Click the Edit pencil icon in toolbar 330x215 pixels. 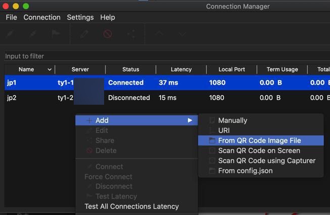[x=84, y=34]
